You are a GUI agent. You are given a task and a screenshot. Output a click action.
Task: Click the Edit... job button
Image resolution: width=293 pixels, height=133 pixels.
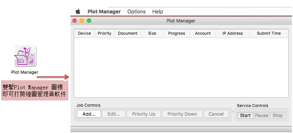click(x=114, y=114)
